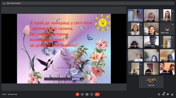The height and width of the screenshot is (98, 176).
Task: Open the three-dot more options menu
Action: pyautogui.click(x=92, y=94)
